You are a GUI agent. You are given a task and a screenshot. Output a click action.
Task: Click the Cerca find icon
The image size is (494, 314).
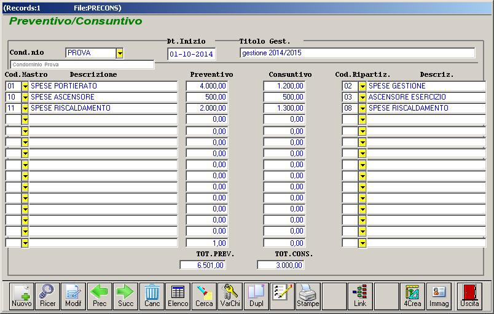tap(204, 296)
